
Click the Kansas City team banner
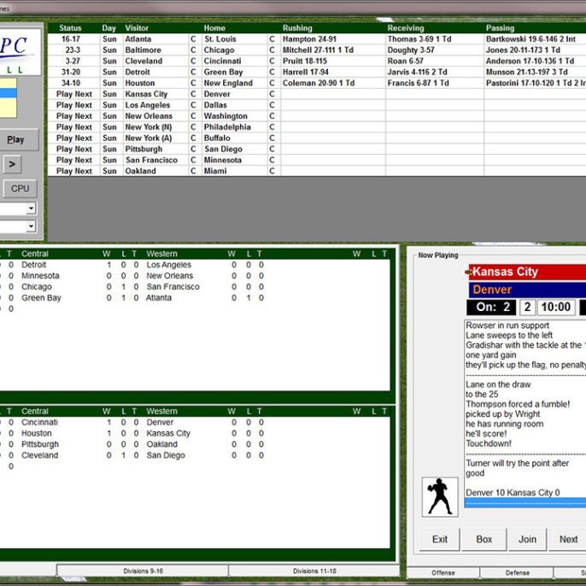(527, 272)
